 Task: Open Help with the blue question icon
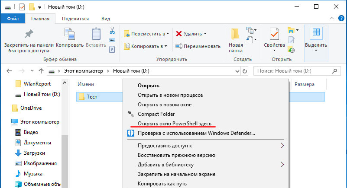[x=341, y=18]
